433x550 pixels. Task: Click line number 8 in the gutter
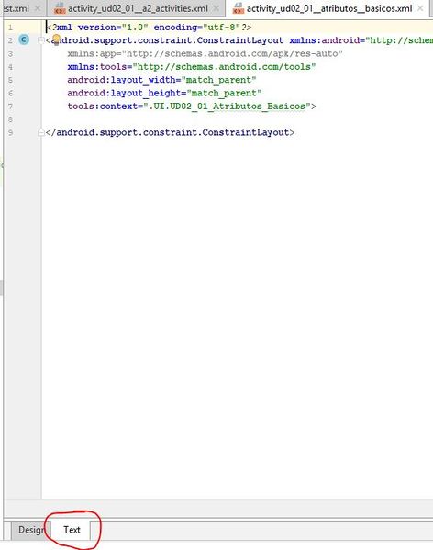(10, 119)
